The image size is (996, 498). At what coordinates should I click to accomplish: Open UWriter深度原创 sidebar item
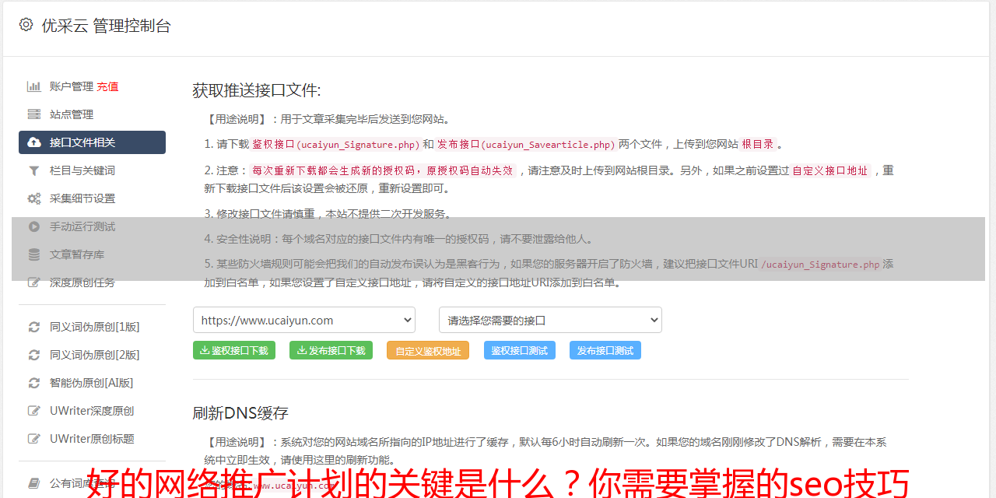pyautogui.click(x=92, y=411)
